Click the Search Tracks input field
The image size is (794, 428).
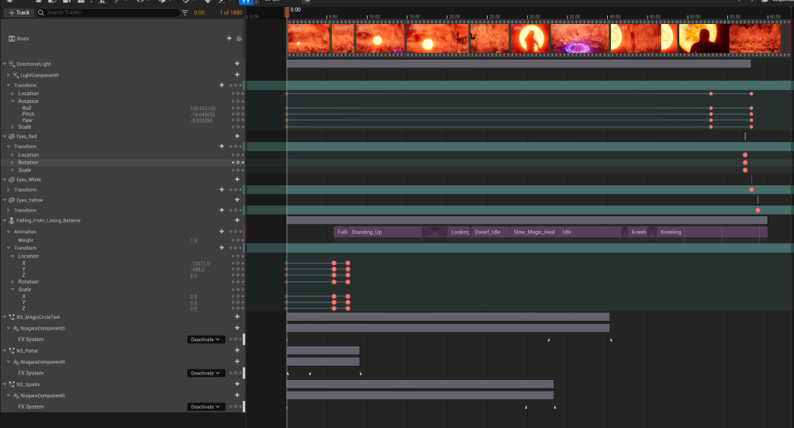(x=109, y=12)
